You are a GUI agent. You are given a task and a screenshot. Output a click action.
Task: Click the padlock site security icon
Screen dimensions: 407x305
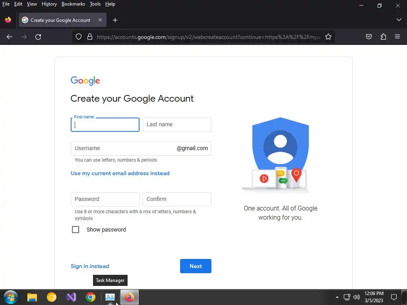click(x=90, y=37)
